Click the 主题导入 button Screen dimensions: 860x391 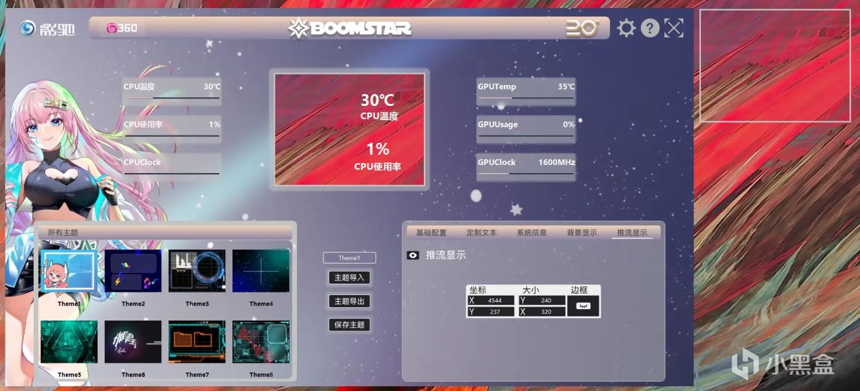click(x=349, y=278)
